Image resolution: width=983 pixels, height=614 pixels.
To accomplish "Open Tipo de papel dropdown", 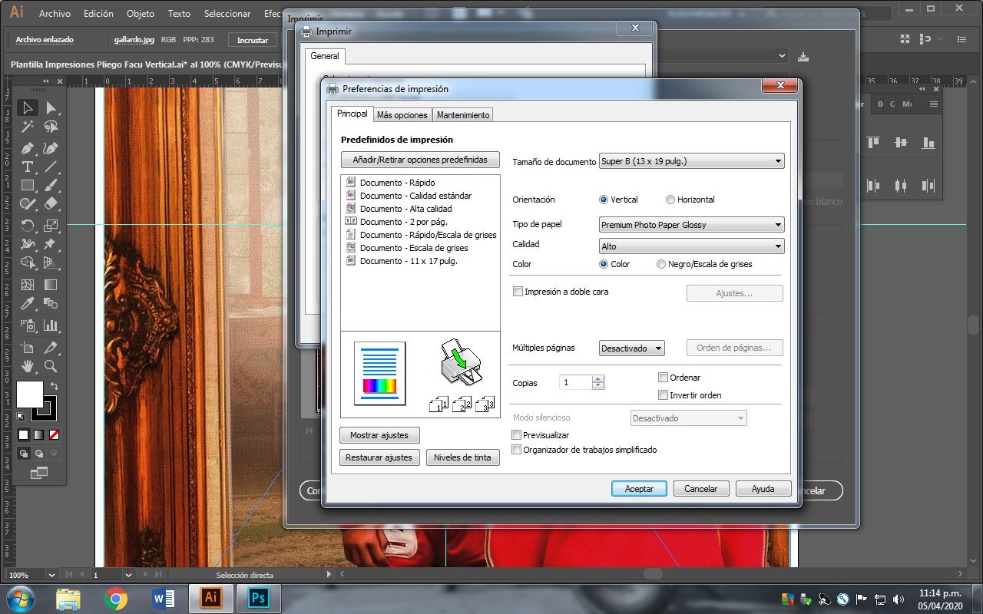I will tap(691, 225).
